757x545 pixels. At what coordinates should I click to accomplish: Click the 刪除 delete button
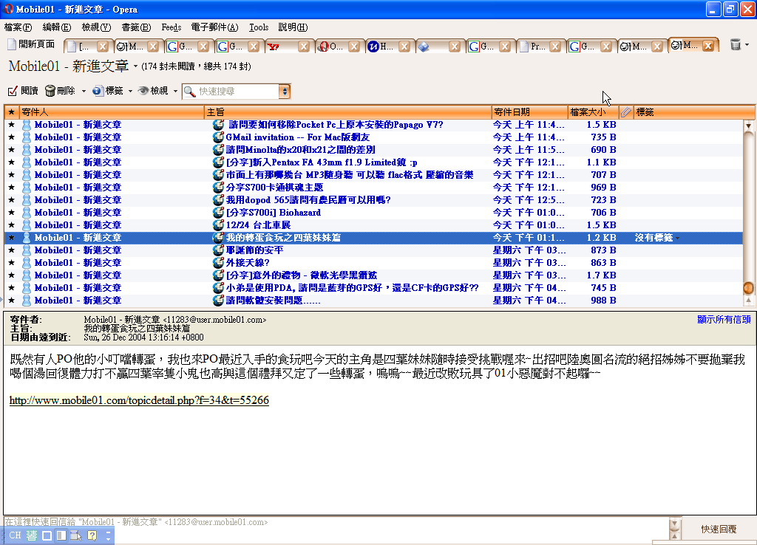pos(61,91)
